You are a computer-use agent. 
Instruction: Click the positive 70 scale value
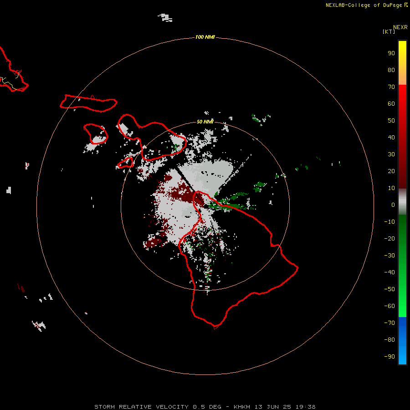[391, 87]
